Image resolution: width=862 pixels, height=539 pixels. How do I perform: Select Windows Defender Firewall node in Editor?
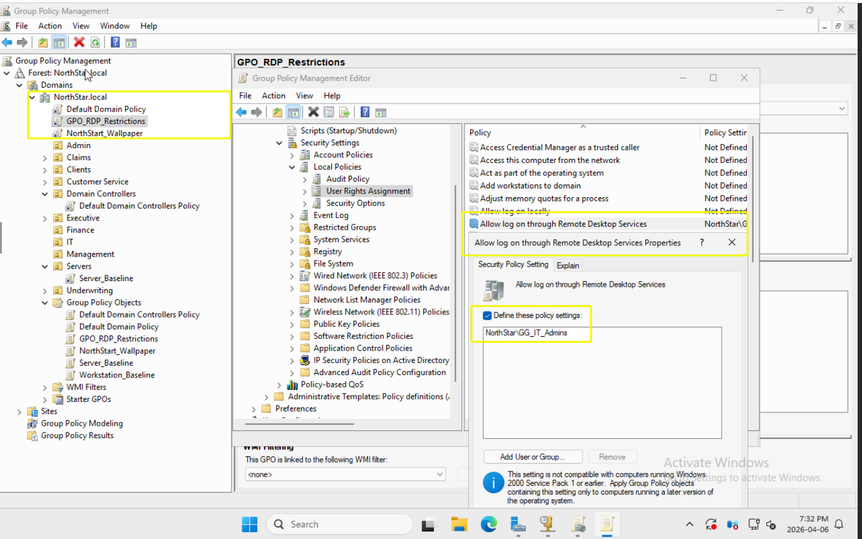point(381,288)
